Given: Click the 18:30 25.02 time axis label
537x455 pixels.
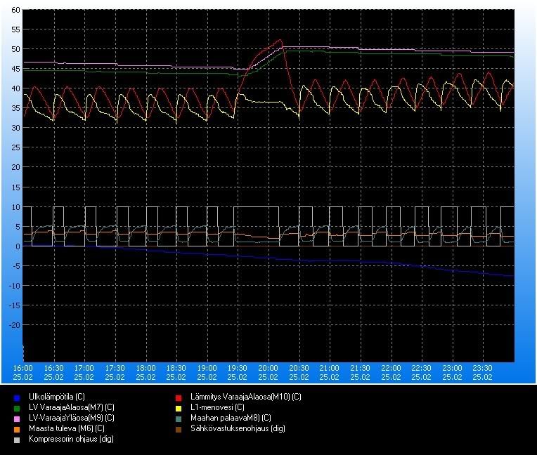Looking at the screenshot, I should 176,373.
